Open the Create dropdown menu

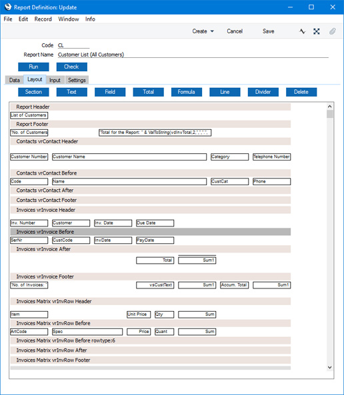(x=203, y=31)
